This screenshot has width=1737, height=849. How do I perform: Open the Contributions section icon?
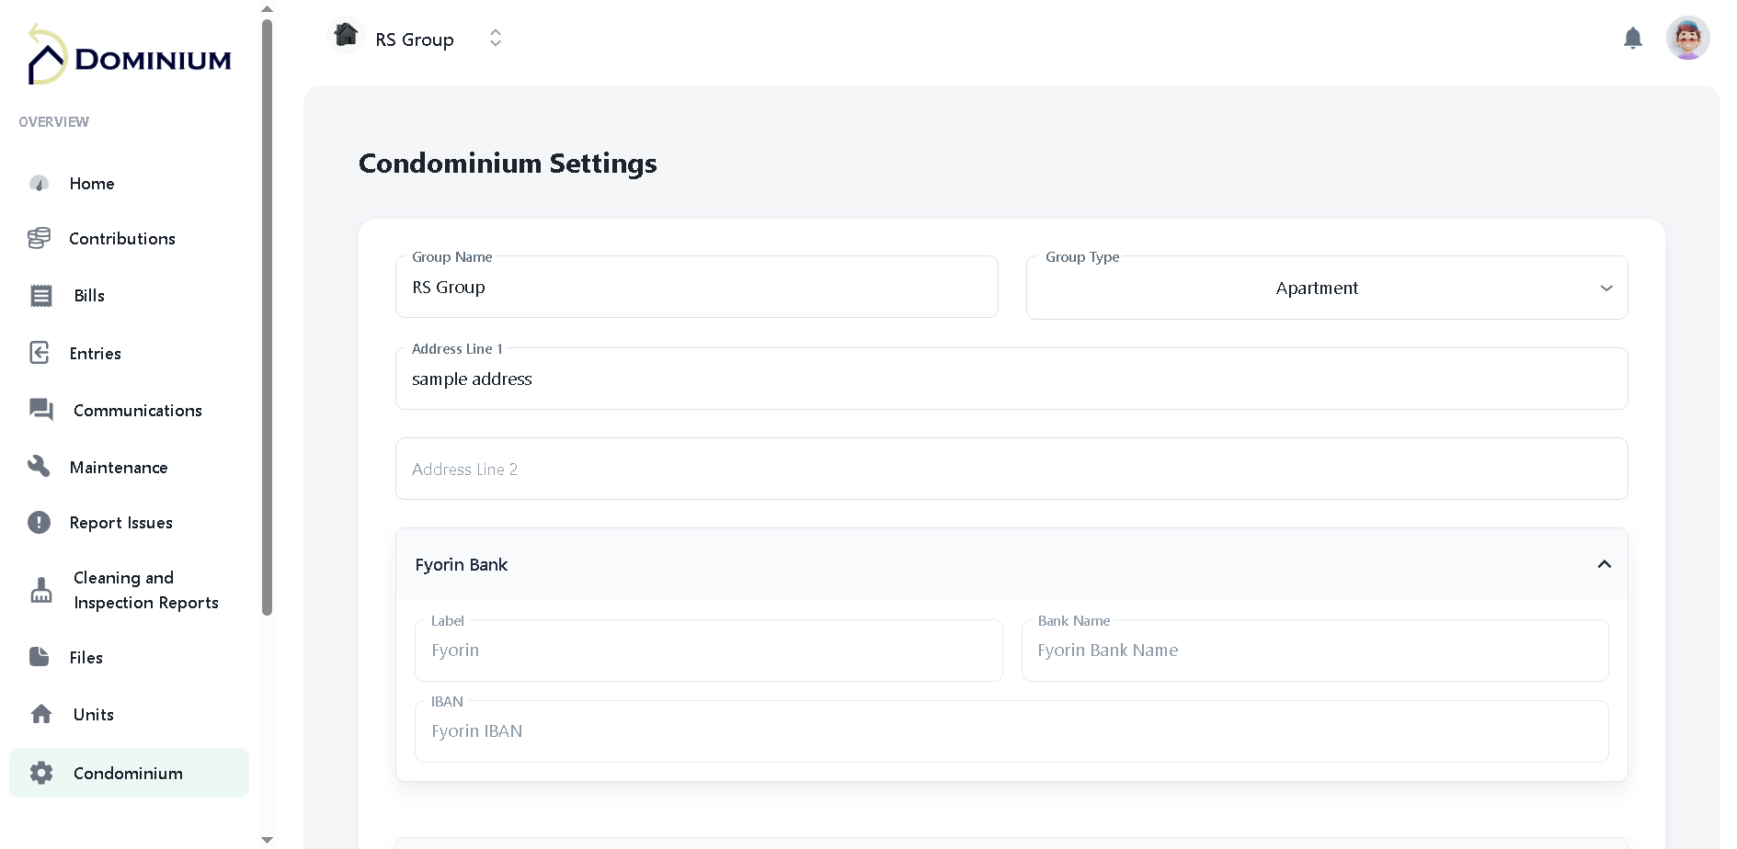[39, 238]
